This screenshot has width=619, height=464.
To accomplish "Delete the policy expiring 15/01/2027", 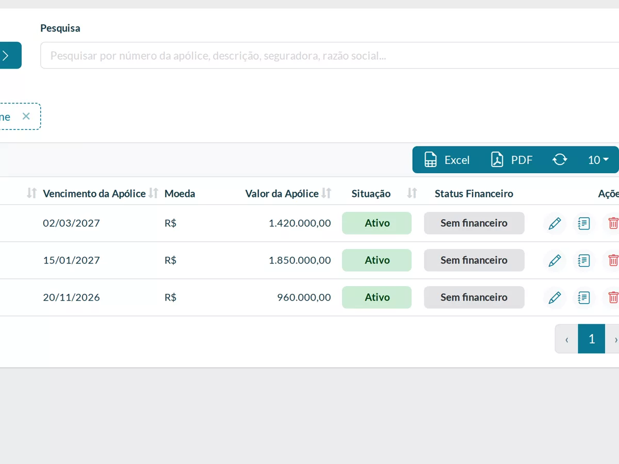I will point(612,260).
